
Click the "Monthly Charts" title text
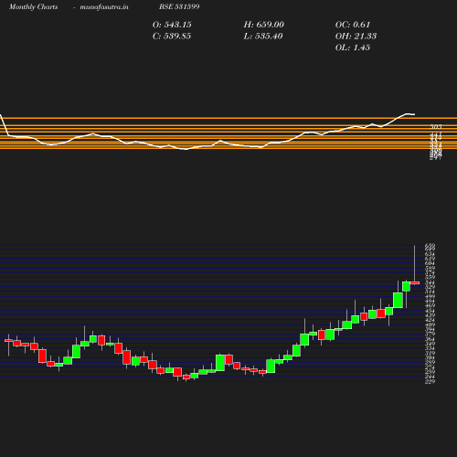pos(34,6)
